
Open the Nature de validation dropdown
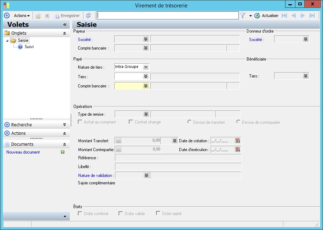[146, 176]
